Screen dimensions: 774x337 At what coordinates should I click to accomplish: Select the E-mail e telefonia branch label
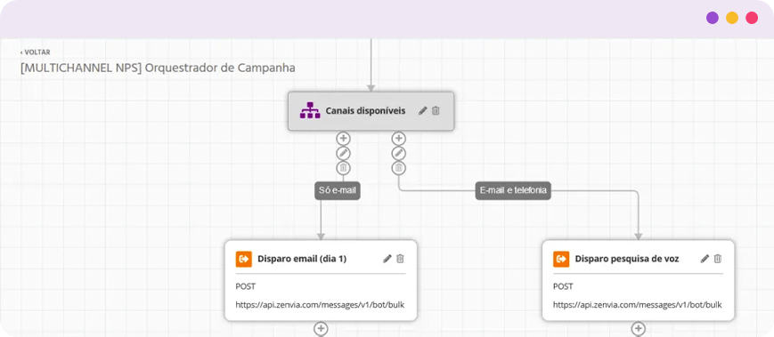coord(513,190)
